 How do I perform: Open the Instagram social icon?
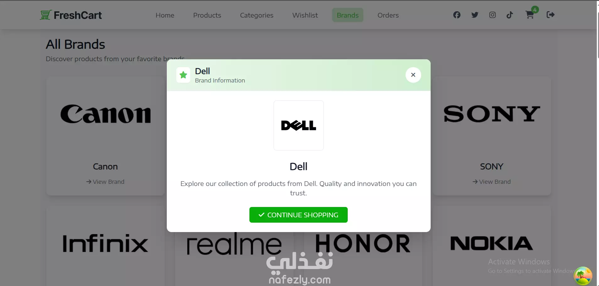[493, 15]
